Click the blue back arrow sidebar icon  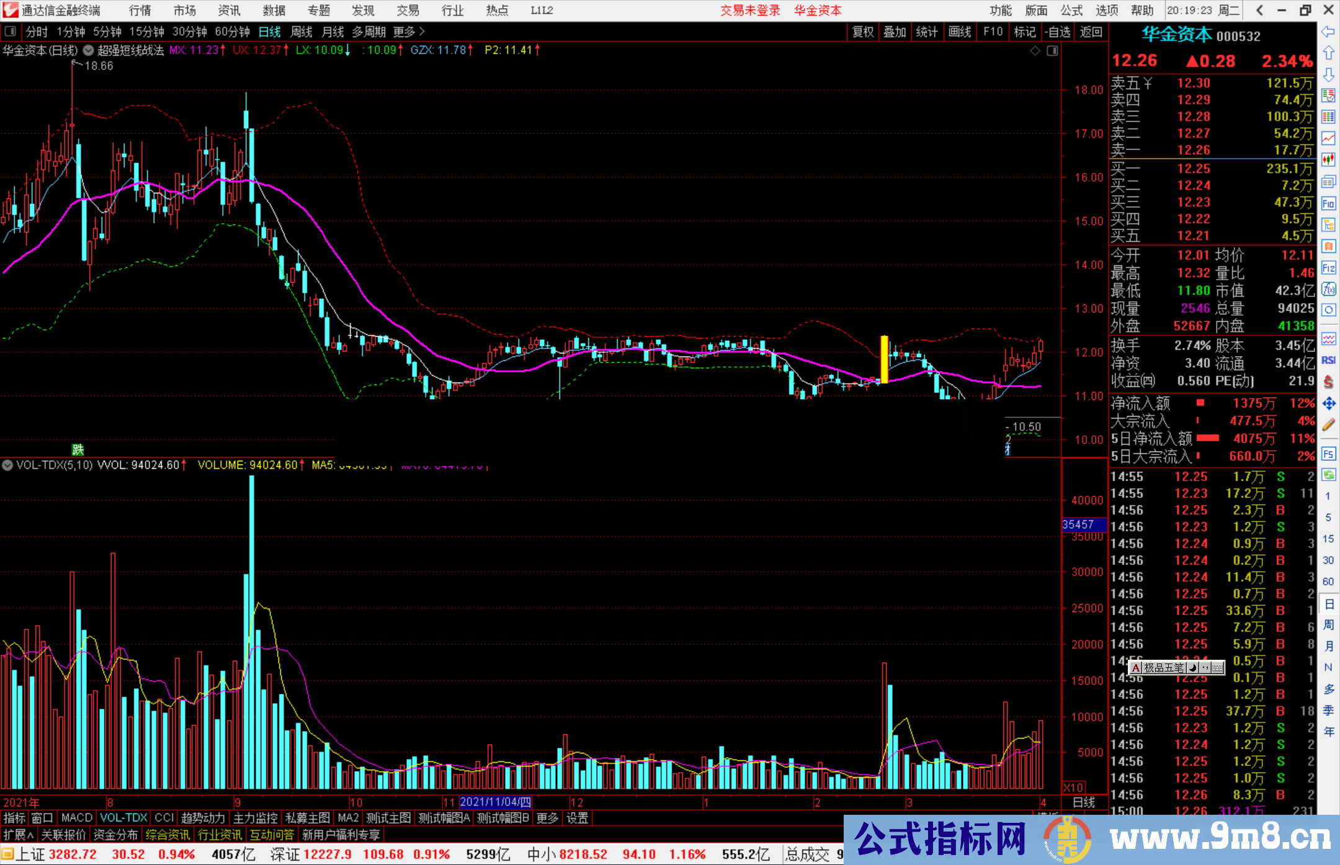(1328, 32)
